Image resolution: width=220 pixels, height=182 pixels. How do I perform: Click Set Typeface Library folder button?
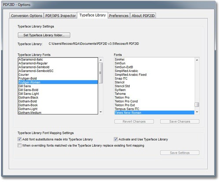(x=44, y=35)
